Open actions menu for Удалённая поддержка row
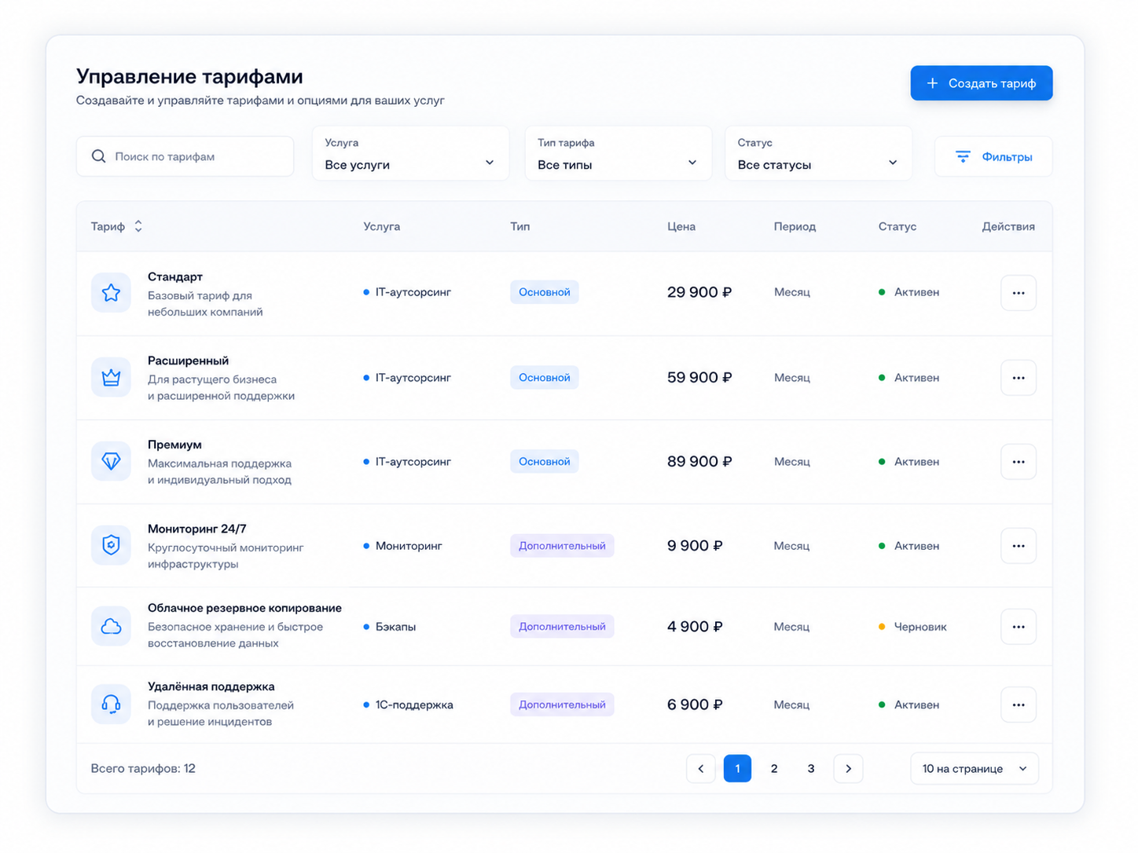The width and height of the screenshot is (1138, 853). [x=1019, y=705]
